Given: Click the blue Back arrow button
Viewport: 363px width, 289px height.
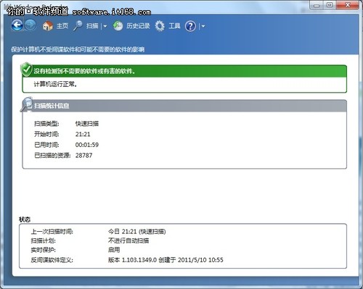Looking at the screenshot, I should coord(17,25).
